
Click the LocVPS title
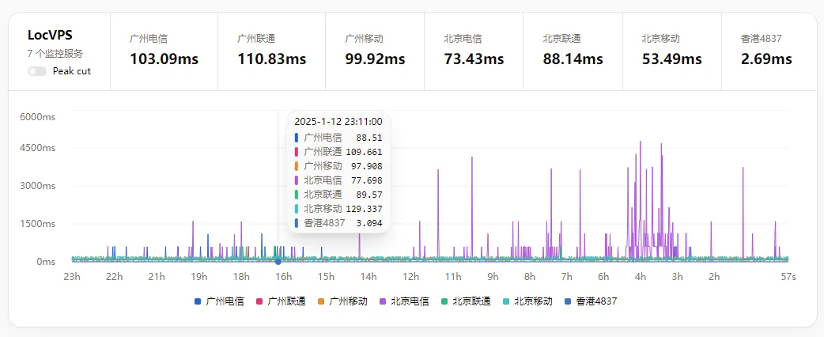[50, 36]
